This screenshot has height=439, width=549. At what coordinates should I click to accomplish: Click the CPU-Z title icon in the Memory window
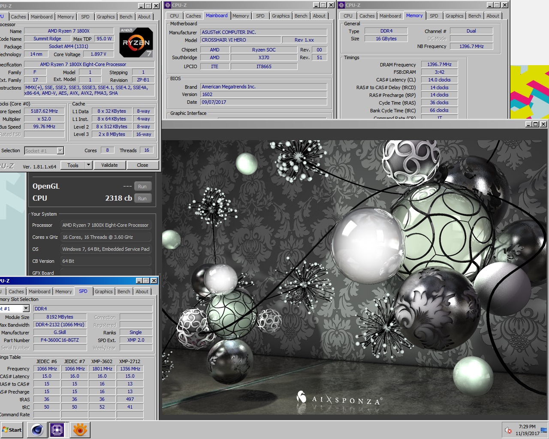[x=341, y=5]
